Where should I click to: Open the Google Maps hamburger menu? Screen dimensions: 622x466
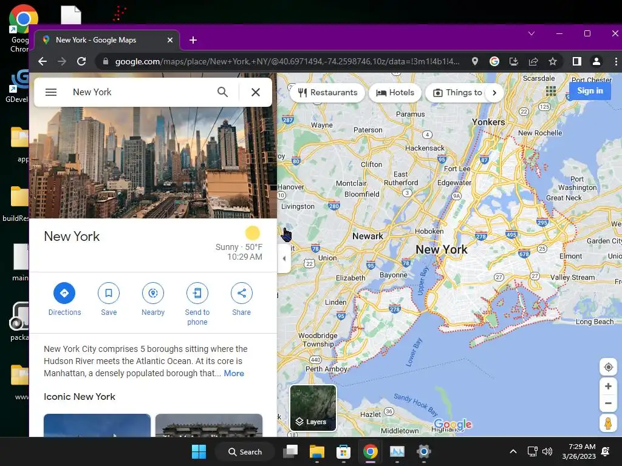51,92
